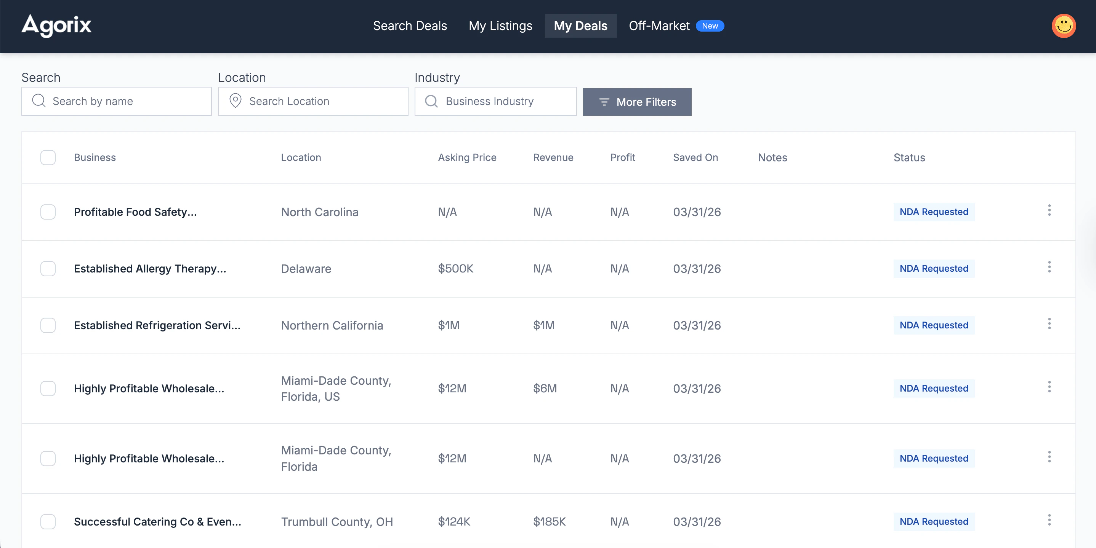The height and width of the screenshot is (548, 1096).
Task: Toggle the select-all checkbox in the table header
Action: point(48,158)
